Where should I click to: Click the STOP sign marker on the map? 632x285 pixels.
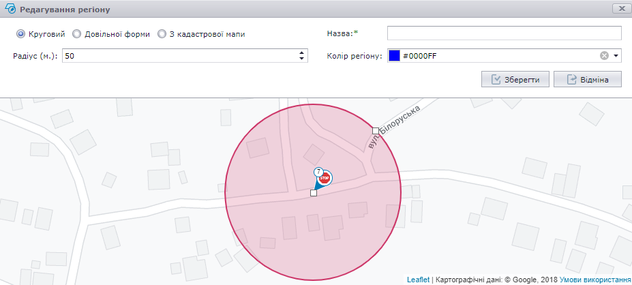point(325,178)
